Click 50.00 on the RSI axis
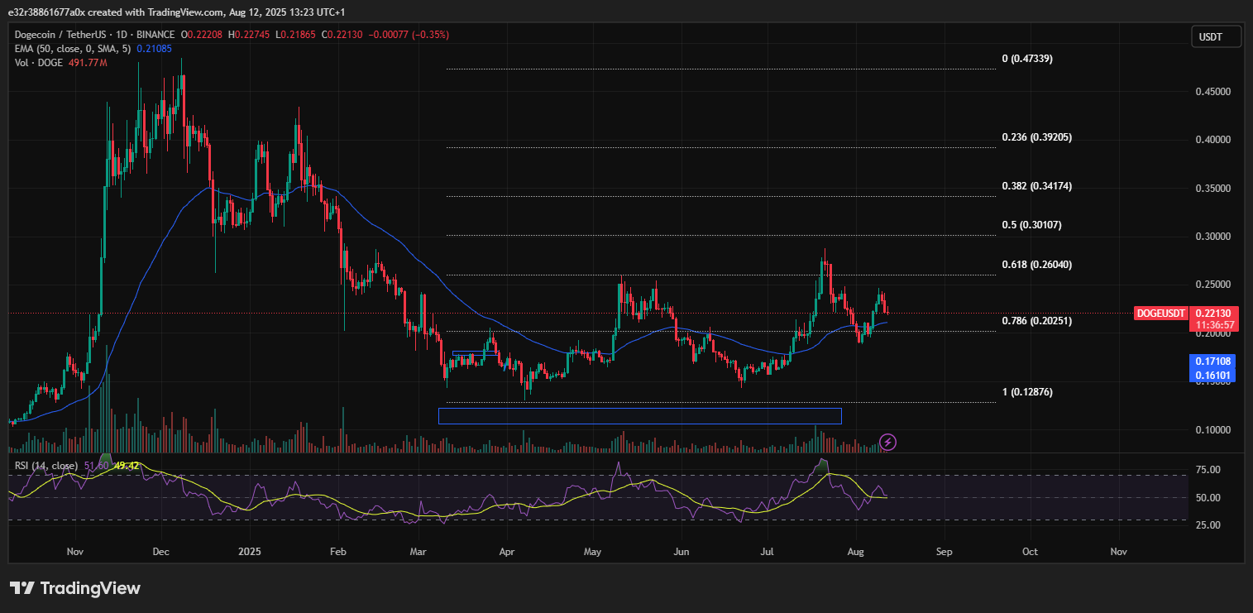 1207,497
